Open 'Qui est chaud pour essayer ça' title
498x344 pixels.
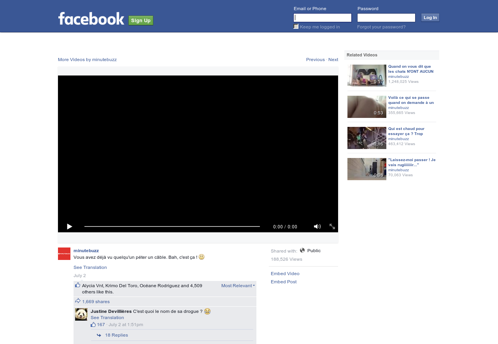407,131
